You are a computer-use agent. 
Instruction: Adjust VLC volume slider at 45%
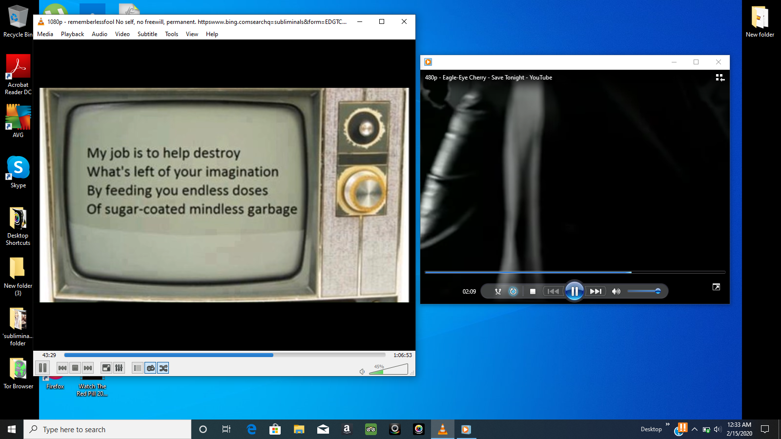389,369
